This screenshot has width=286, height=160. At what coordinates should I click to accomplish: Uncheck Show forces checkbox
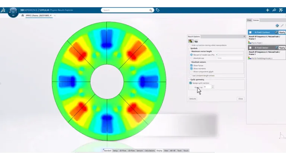click(x=191, y=65)
